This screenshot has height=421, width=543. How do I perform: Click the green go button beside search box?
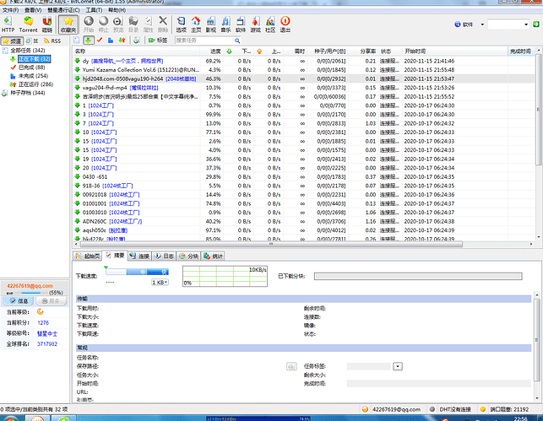[x=536, y=24]
